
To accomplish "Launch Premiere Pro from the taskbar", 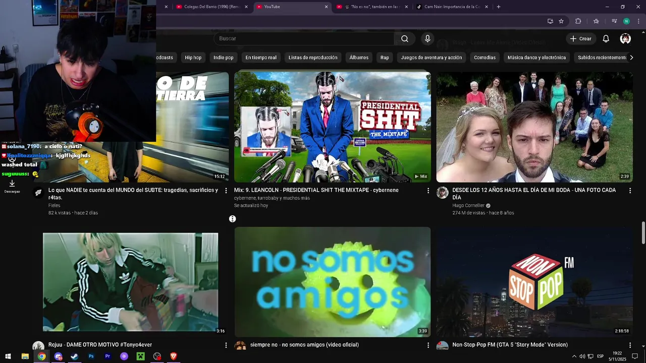I will point(107,356).
